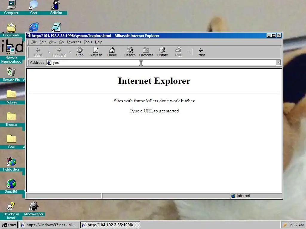This screenshot has width=306, height=229.
Task: Select the Minesweeper desktop icon
Action: tap(33, 209)
